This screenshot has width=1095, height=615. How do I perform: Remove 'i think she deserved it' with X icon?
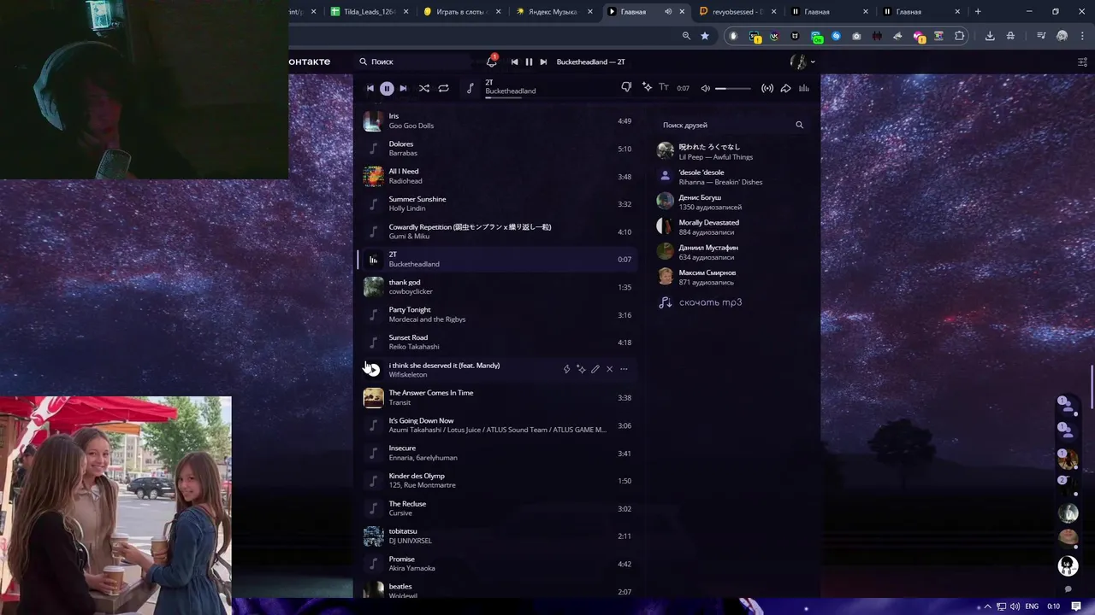[x=609, y=369]
